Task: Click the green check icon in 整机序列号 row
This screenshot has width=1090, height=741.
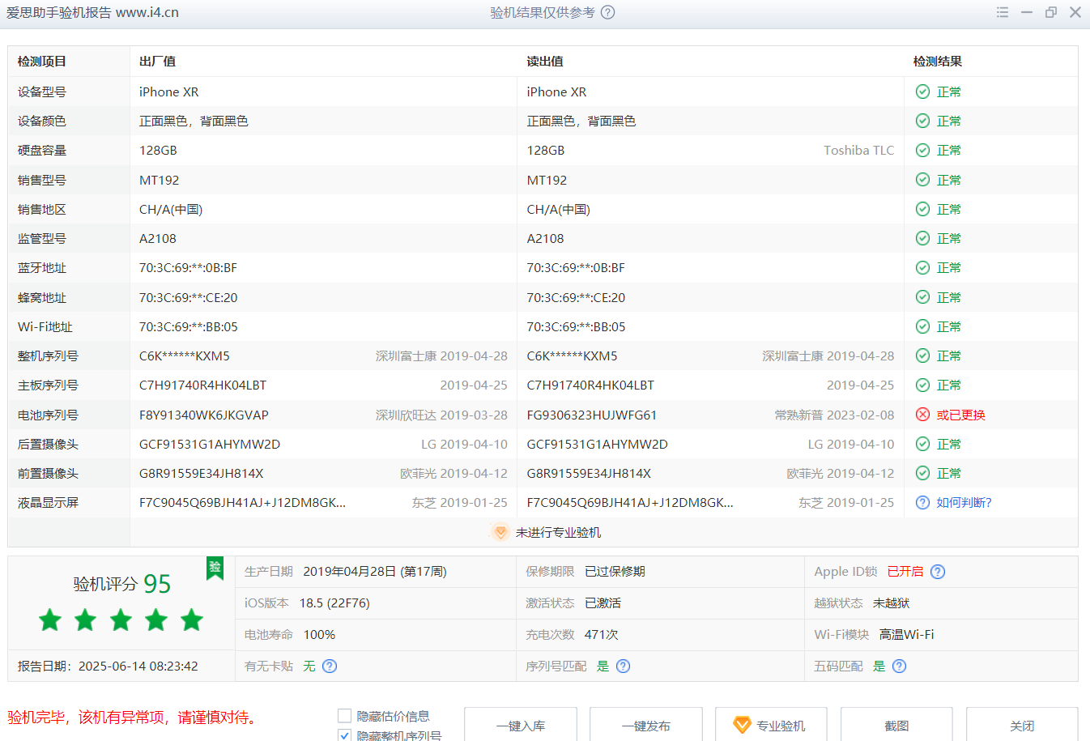Action: 922,356
